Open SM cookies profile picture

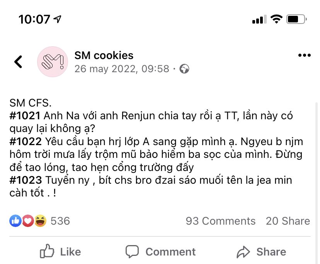click(x=52, y=62)
